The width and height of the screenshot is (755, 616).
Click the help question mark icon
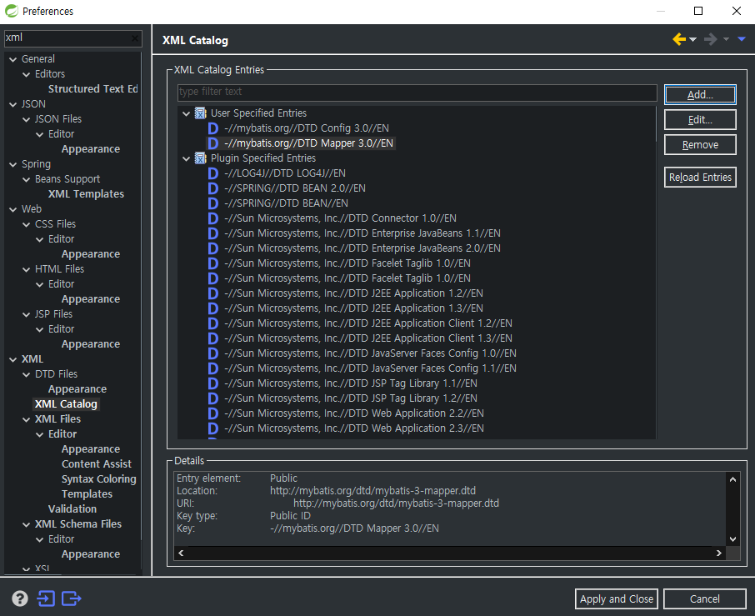pos(20,598)
